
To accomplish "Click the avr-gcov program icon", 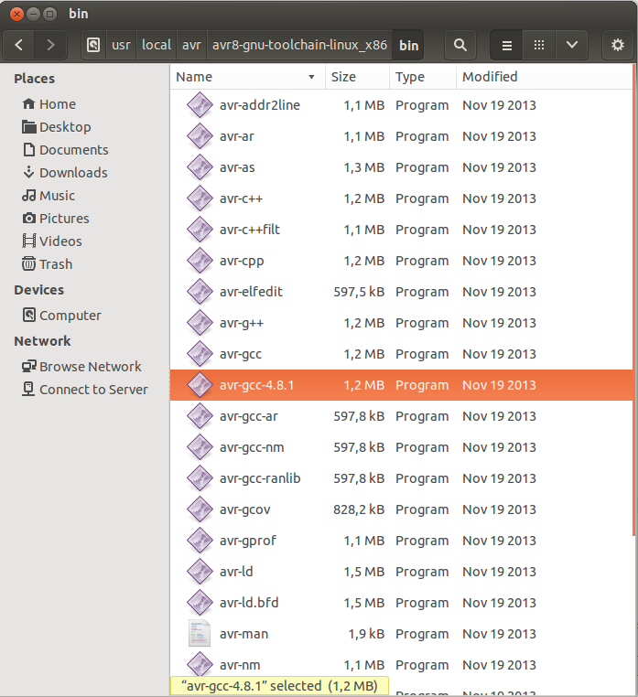I will click(200, 509).
